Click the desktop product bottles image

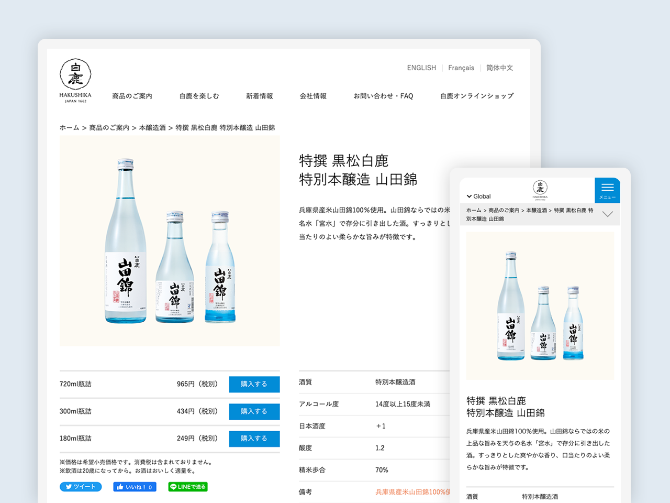(x=170, y=241)
